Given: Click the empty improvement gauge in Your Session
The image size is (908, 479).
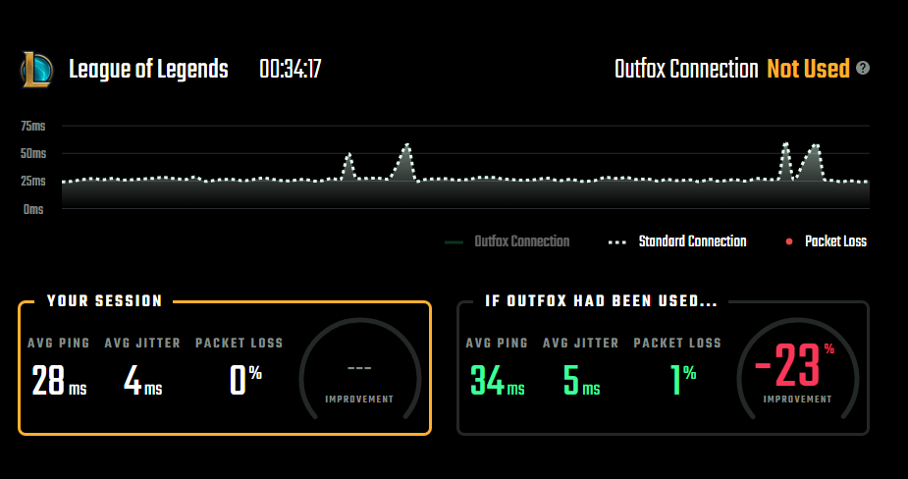Looking at the screenshot, I should pos(359,368).
